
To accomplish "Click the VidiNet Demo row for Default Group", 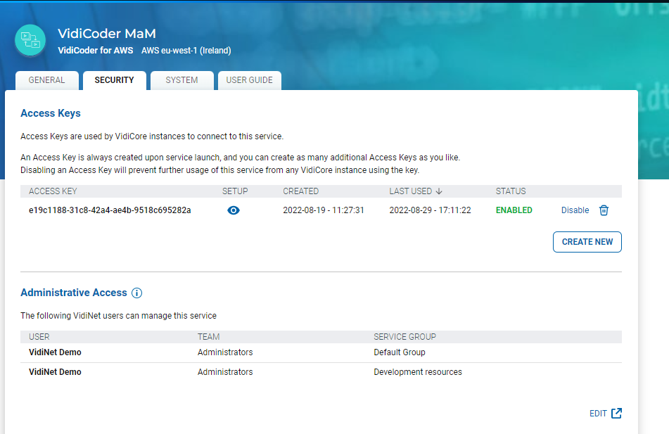I will (x=55, y=352).
